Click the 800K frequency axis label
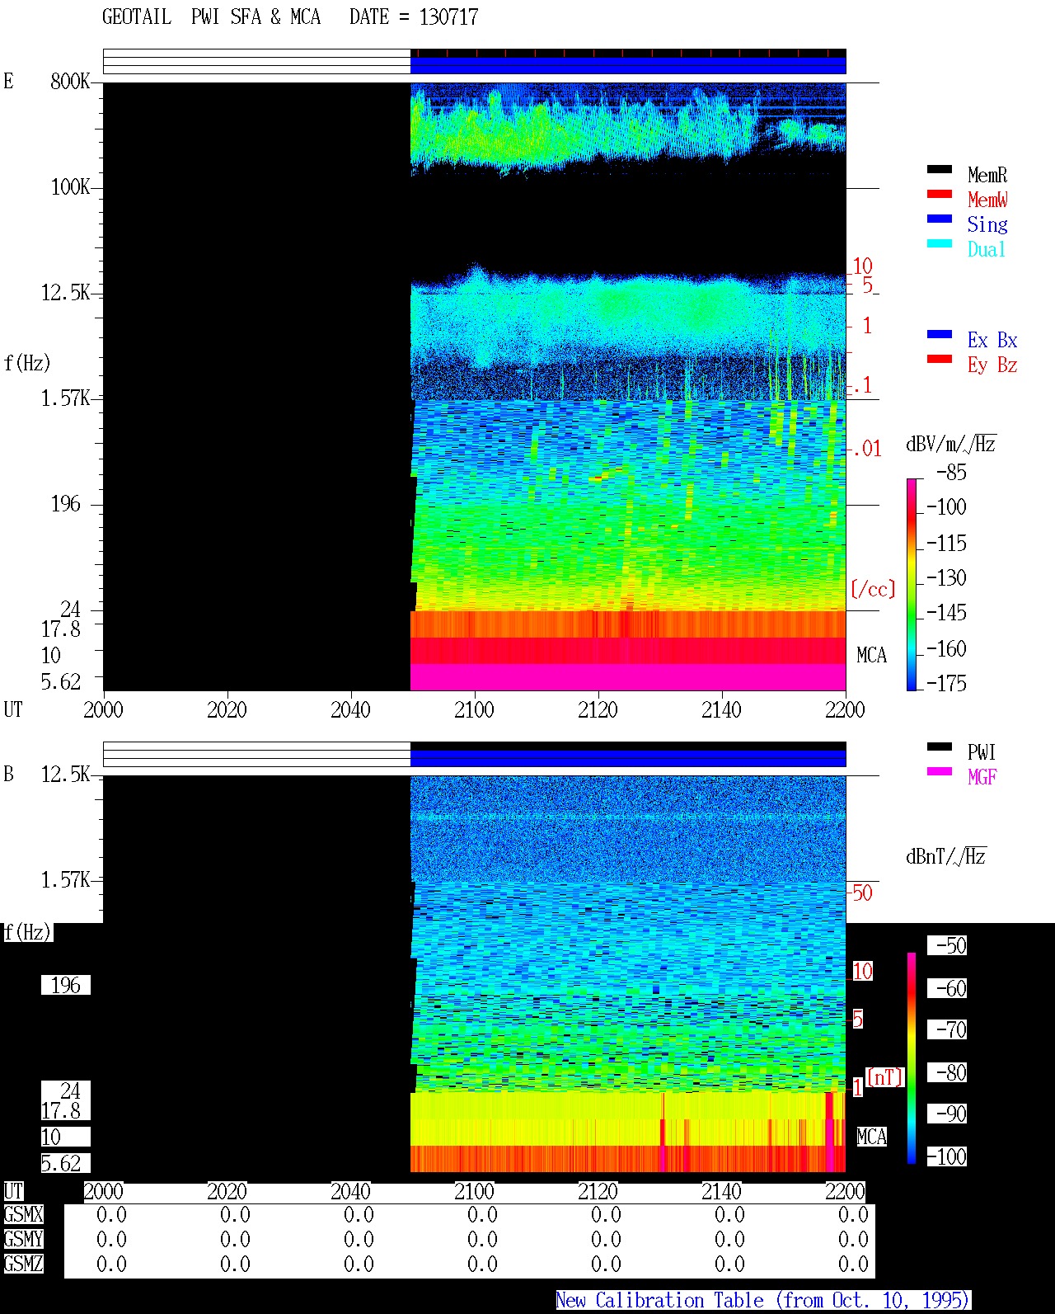 coord(70,82)
